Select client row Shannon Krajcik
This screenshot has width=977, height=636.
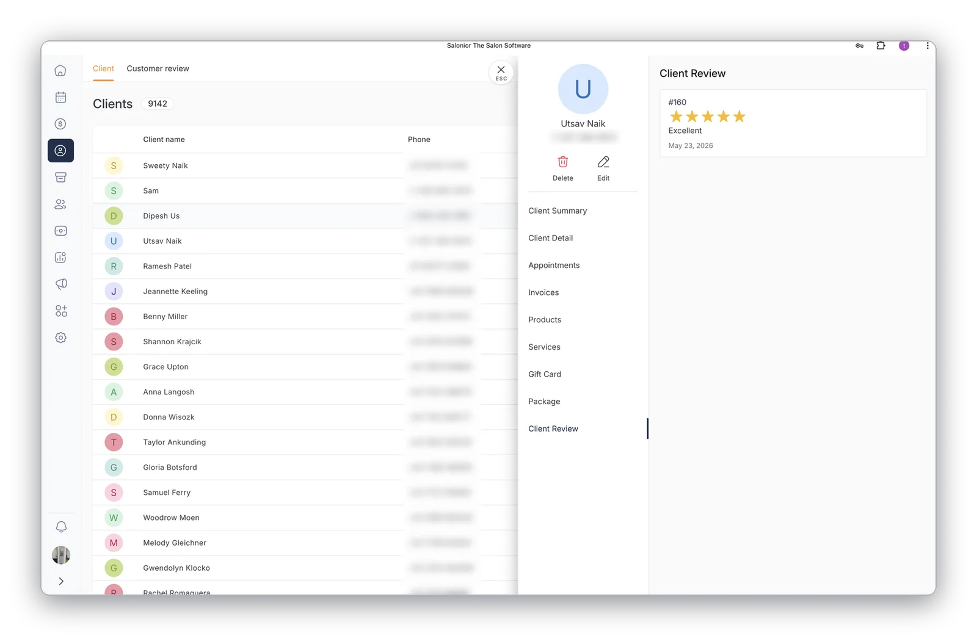tap(305, 342)
